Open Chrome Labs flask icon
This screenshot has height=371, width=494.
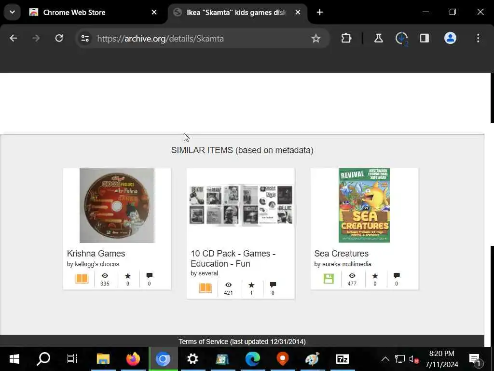[378, 39]
